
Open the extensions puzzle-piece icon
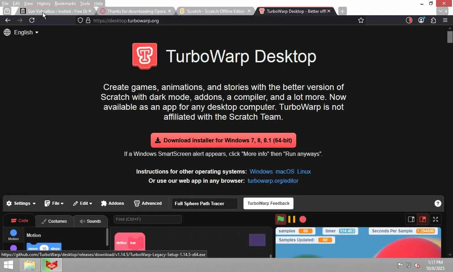point(433,20)
